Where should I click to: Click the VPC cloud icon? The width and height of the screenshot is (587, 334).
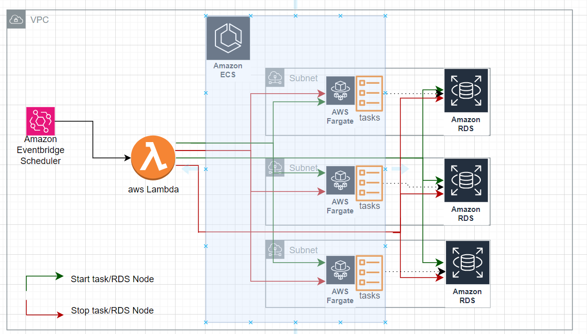[15, 19]
